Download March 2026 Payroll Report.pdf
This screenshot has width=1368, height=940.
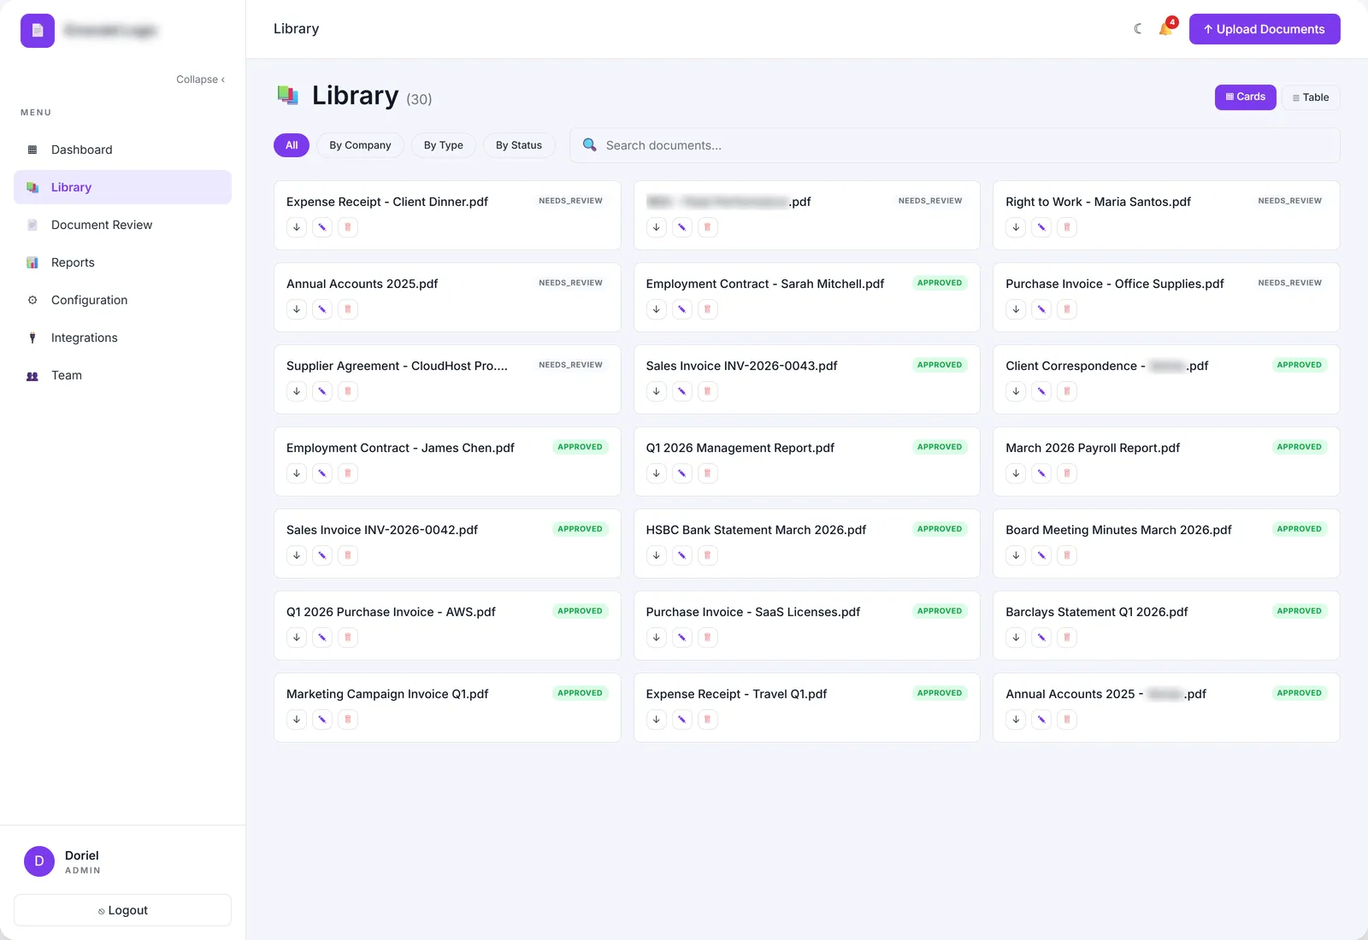1016,473
